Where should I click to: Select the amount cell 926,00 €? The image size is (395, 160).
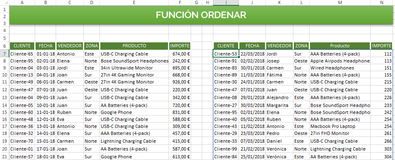180,82
